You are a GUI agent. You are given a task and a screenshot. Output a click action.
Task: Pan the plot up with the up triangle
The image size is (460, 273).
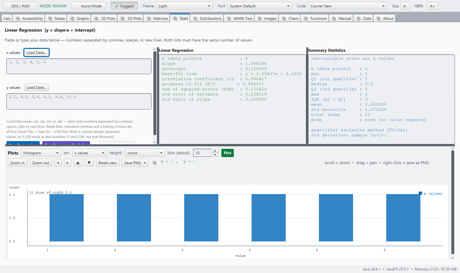click(78, 163)
